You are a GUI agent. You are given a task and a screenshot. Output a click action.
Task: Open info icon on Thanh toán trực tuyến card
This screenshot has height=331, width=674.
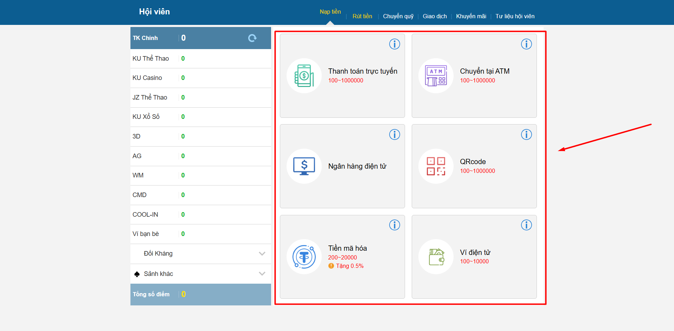pos(394,44)
